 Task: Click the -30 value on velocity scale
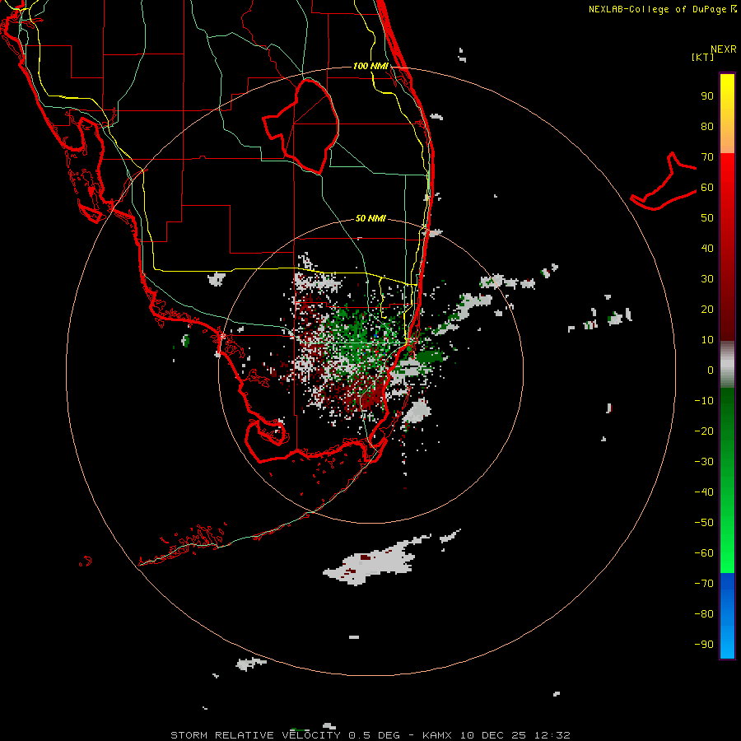click(x=704, y=462)
